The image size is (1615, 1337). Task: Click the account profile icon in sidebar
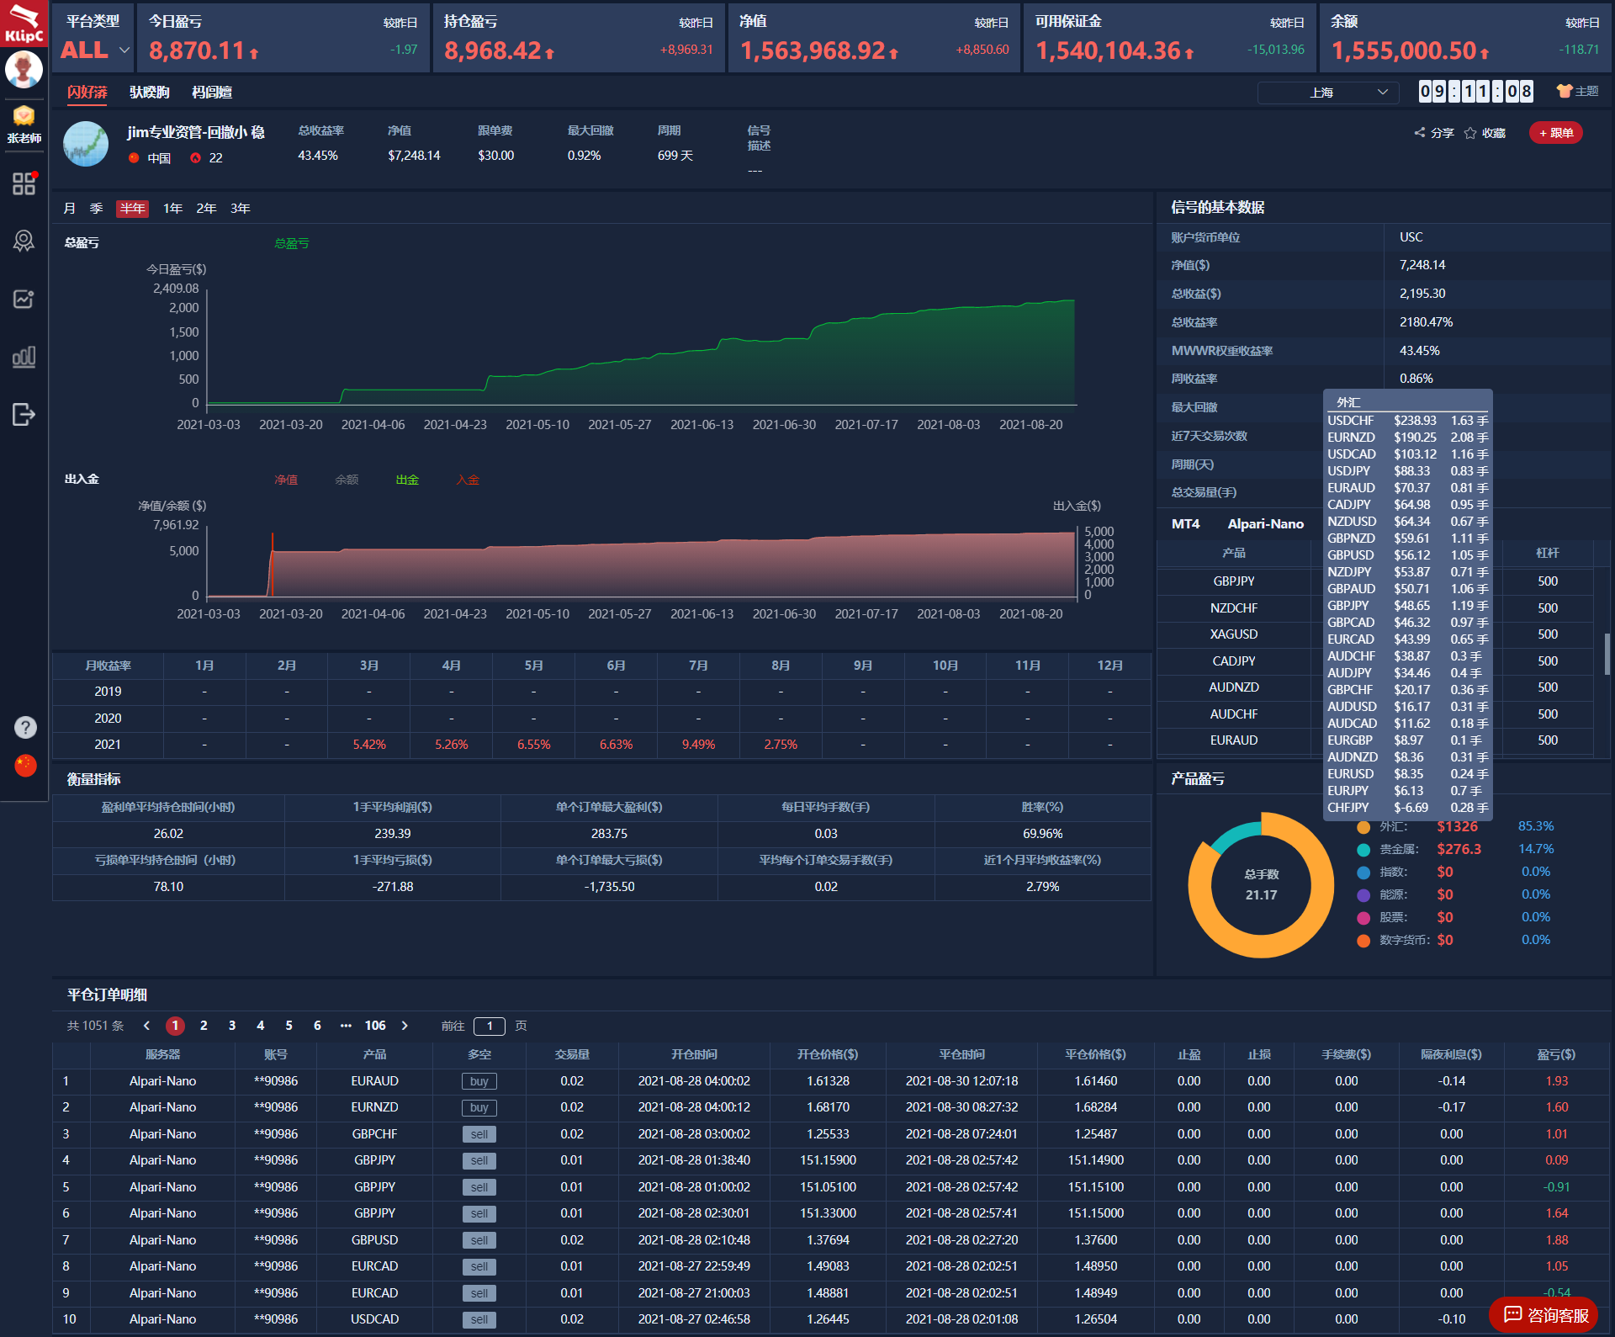pyautogui.click(x=24, y=75)
